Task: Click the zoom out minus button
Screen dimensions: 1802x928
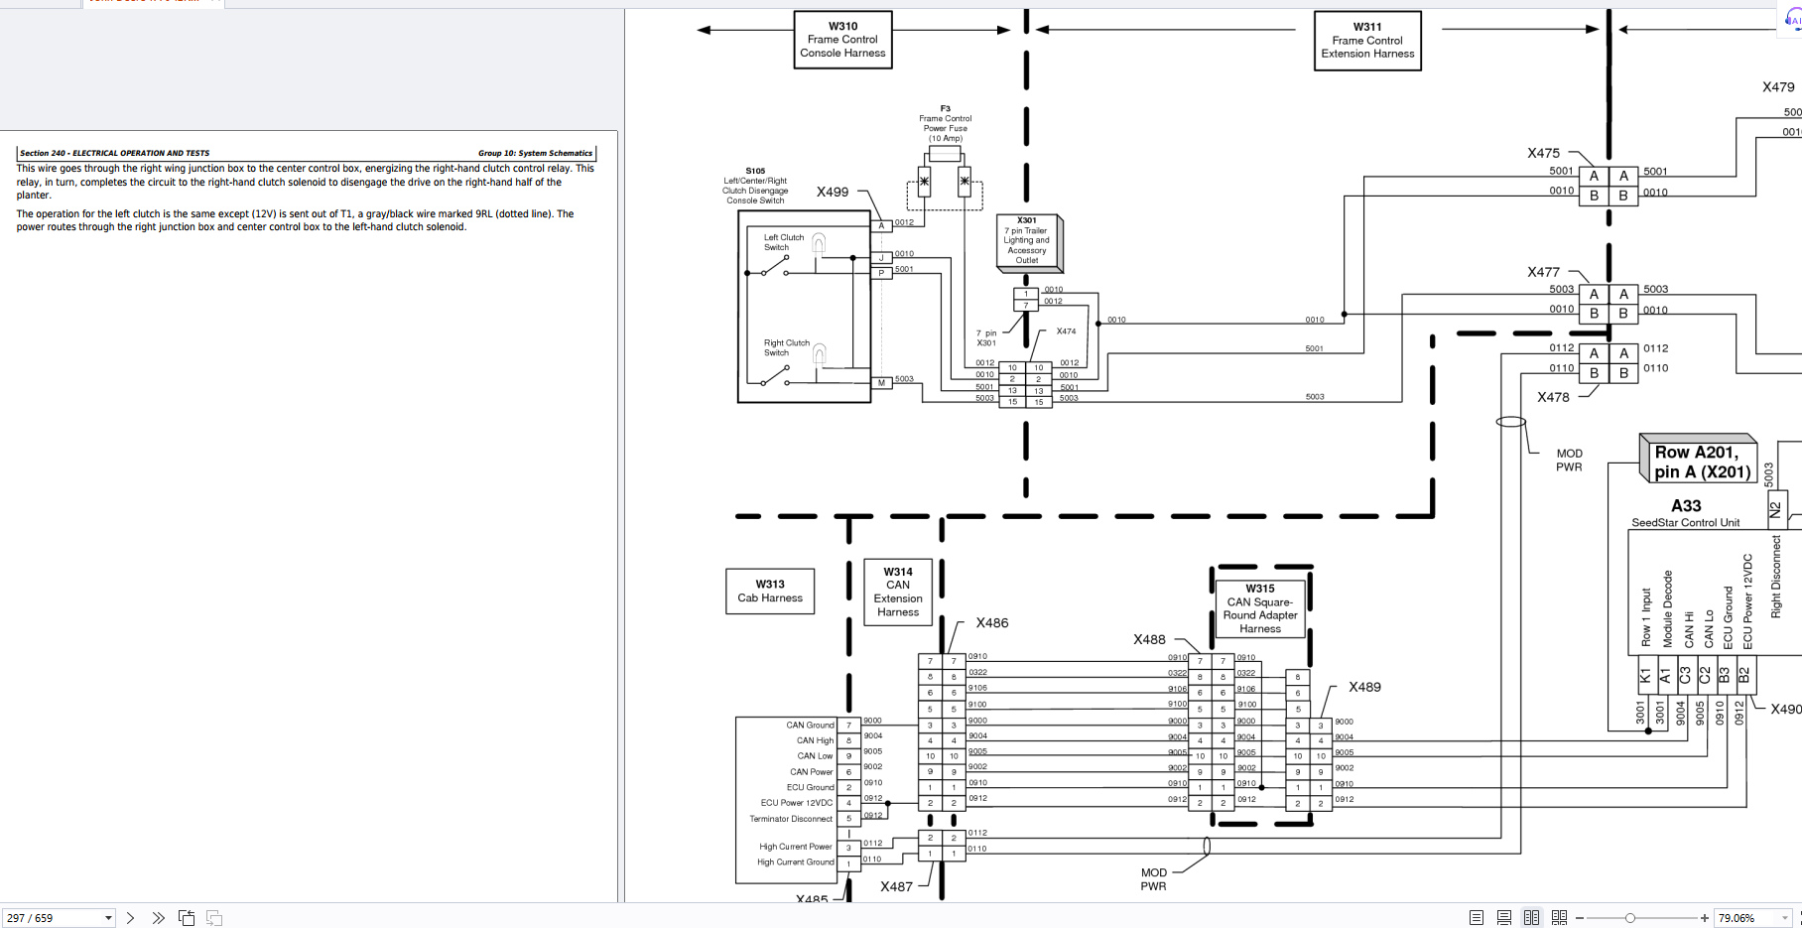Action: pos(1580,918)
